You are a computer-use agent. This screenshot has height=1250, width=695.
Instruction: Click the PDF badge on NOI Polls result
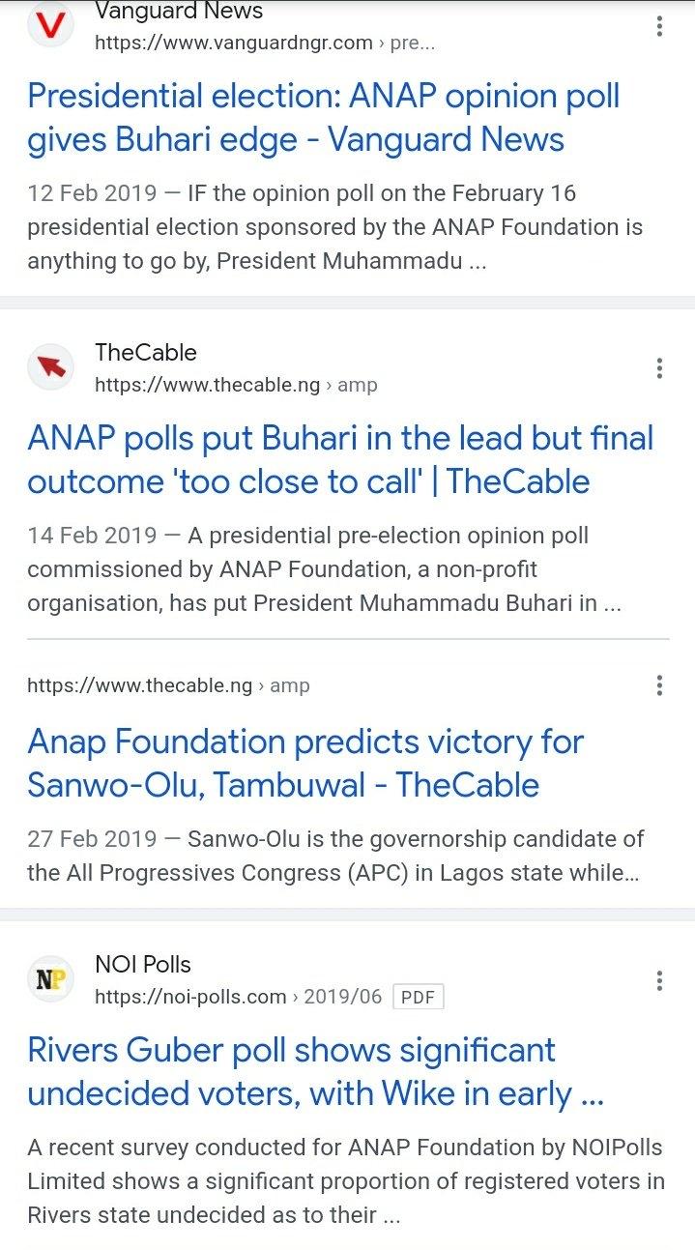418,997
